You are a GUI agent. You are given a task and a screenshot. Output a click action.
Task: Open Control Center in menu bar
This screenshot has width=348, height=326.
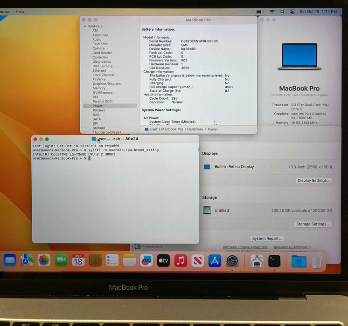pyautogui.click(x=292, y=11)
